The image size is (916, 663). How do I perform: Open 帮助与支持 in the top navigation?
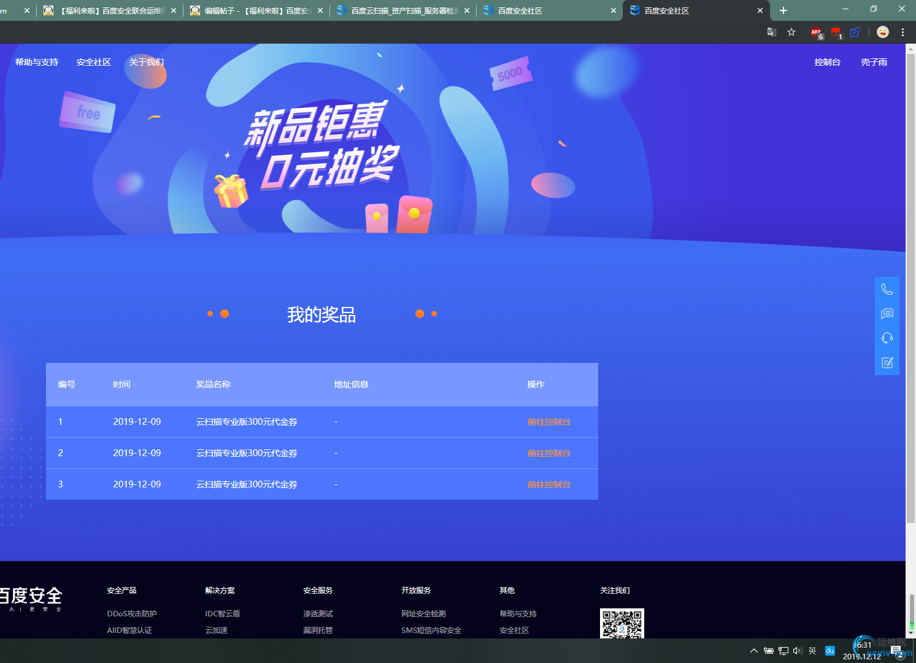click(x=37, y=62)
